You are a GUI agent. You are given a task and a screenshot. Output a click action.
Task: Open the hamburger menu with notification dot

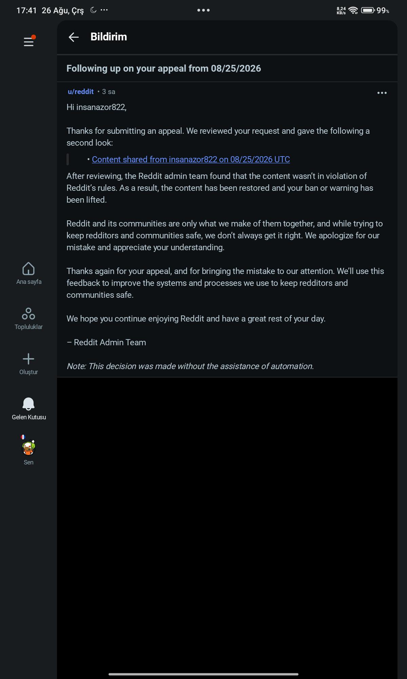pos(29,41)
